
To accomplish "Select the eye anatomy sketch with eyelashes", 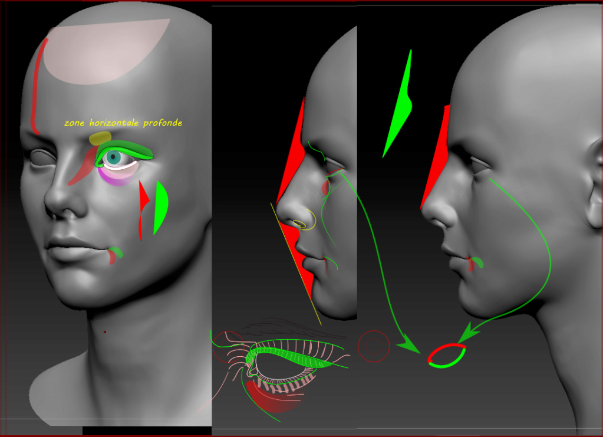I will coord(281,370).
